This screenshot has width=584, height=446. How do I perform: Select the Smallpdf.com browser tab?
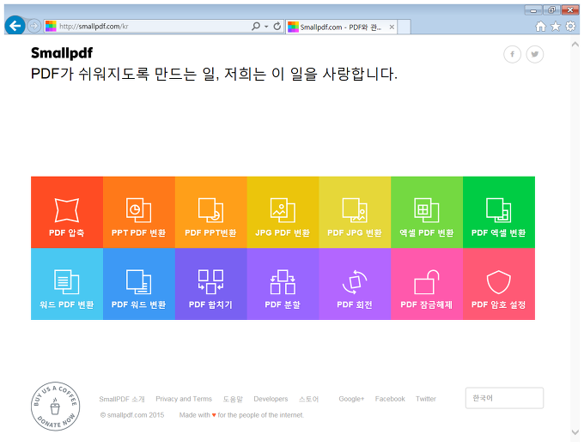(x=341, y=27)
